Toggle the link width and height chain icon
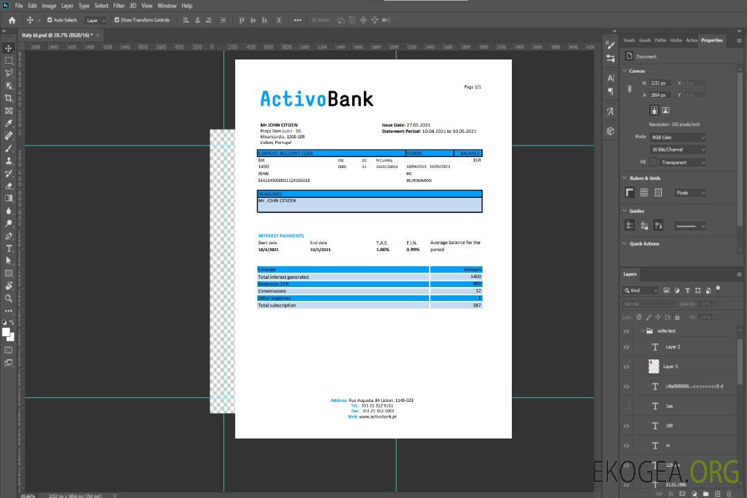Viewport: 747px width, 498px height. tap(630, 89)
